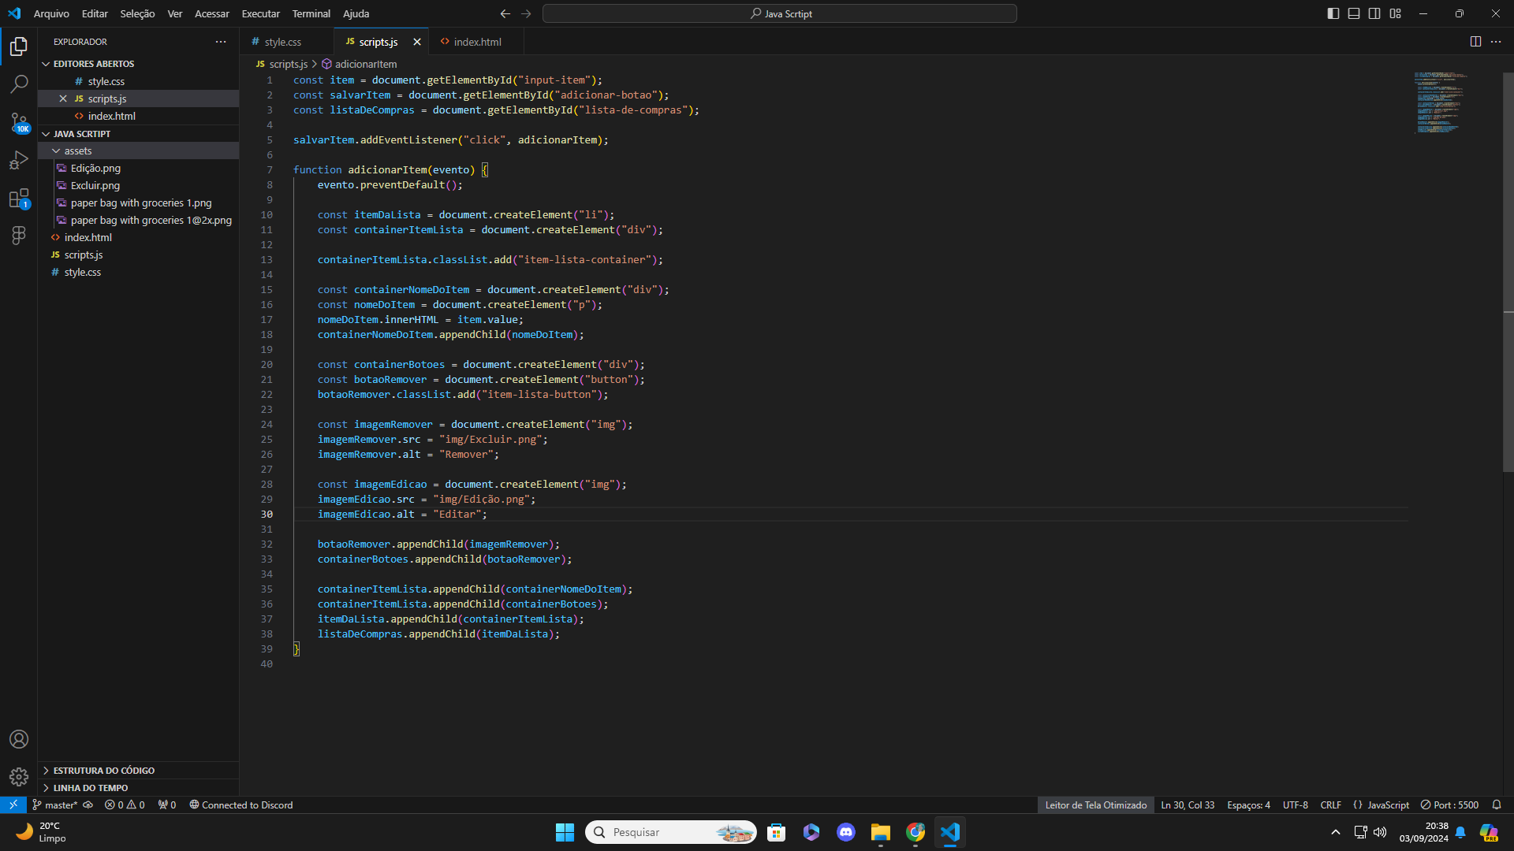Open the Extensions view
The height and width of the screenshot is (851, 1514).
19,198
